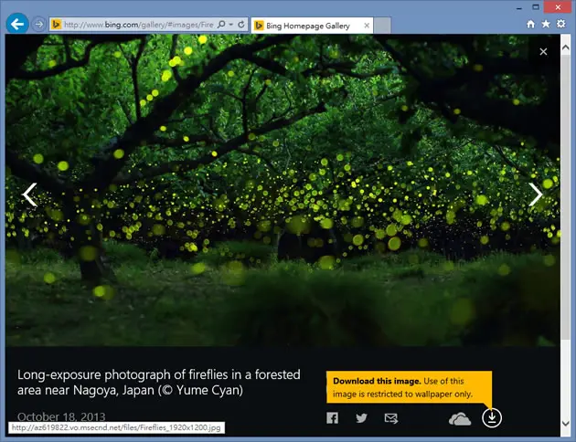Open Favorites with the star icon
This screenshot has width=576, height=442.
[546, 25]
